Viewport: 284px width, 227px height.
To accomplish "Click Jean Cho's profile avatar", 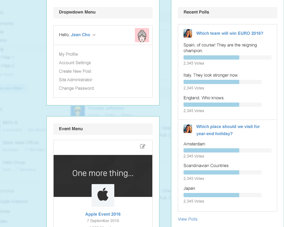I will click(142, 35).
